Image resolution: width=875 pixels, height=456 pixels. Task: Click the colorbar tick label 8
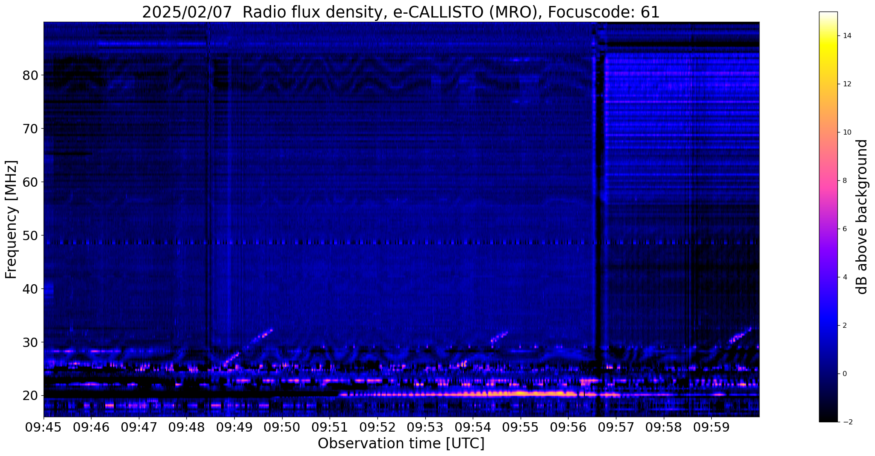(x=844, y=181)
